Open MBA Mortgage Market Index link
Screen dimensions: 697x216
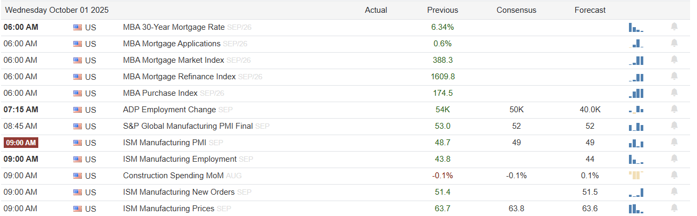pos(173,60)
